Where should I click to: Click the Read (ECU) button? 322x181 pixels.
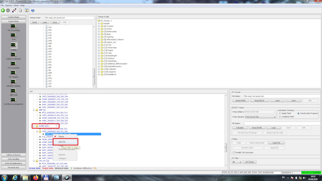259,101
